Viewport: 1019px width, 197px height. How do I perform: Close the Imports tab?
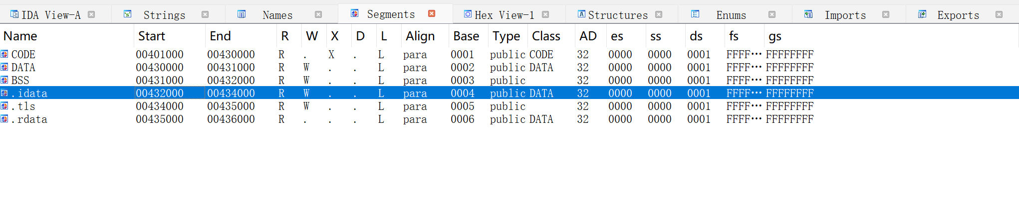(886, 14)
